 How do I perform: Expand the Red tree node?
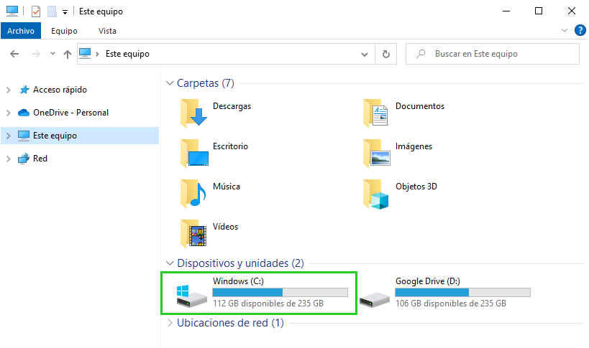(x=8, y=159)
